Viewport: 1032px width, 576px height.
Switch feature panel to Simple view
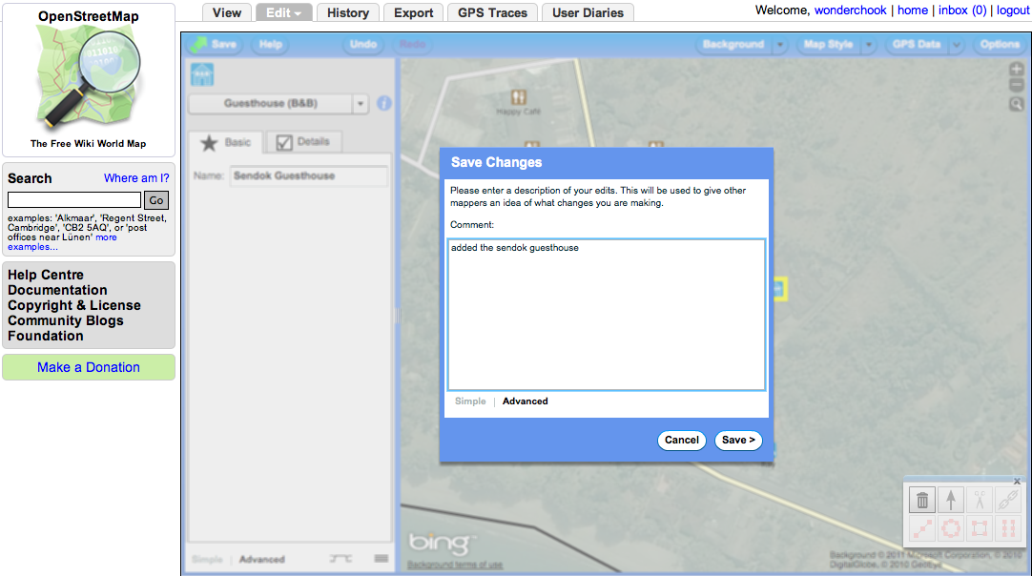(x=207, y=560)
